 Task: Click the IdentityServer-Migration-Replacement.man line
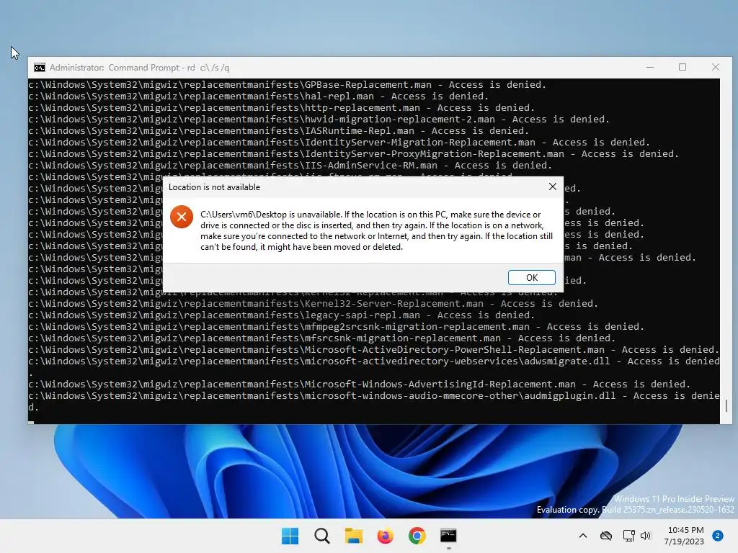[x=339, y=142]
